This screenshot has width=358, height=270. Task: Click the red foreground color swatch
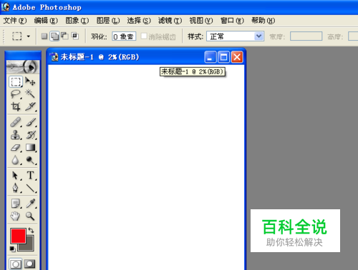pyautogui.click(x=18, y=236)
